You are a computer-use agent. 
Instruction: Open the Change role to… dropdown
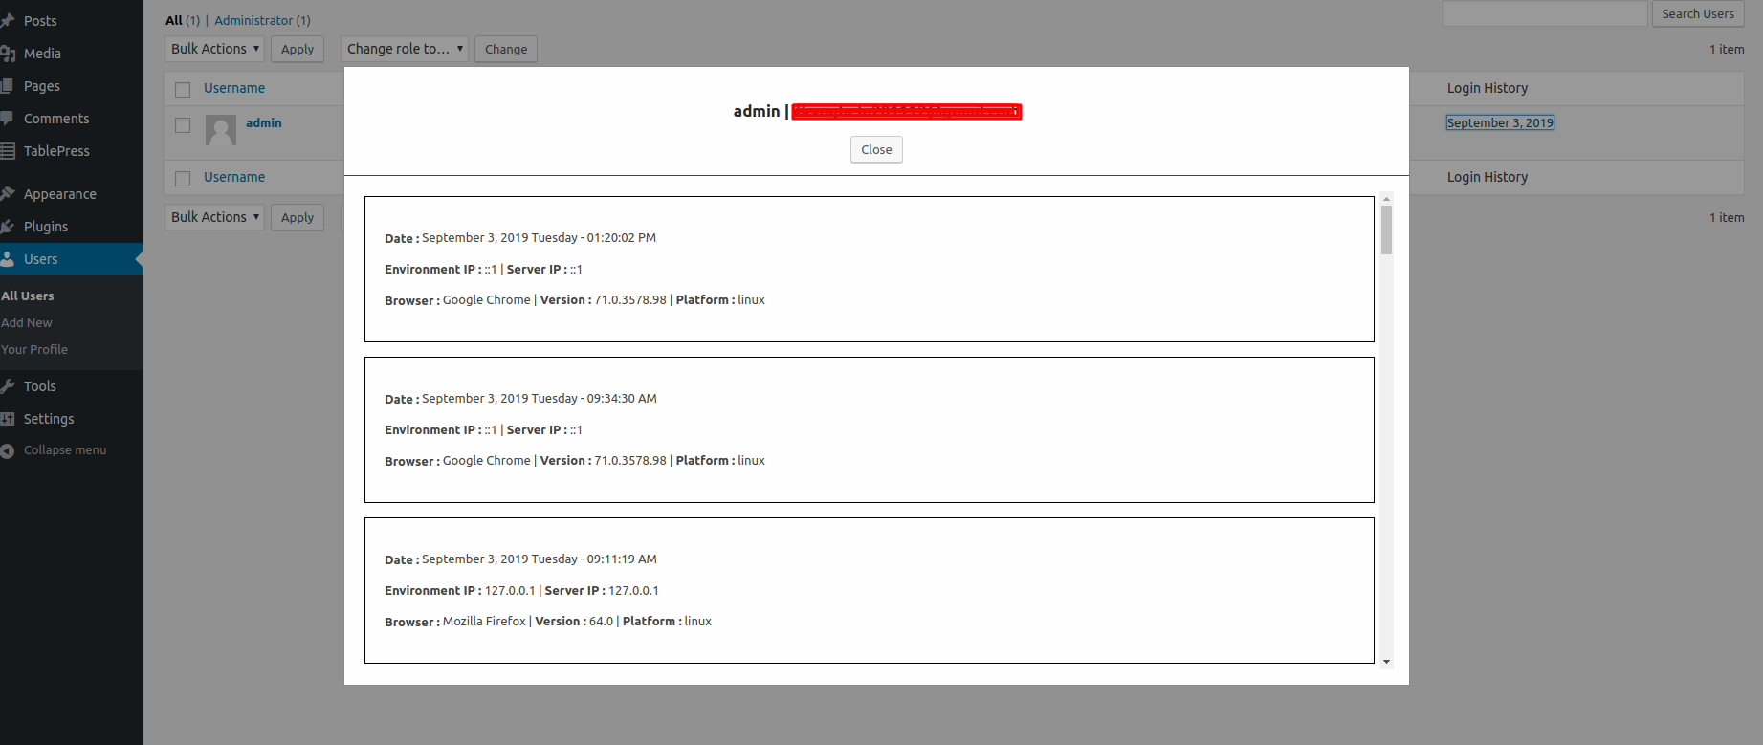tap(404, 49)
